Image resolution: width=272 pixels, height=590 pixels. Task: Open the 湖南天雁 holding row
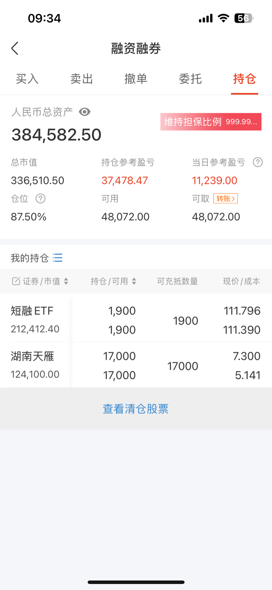click(x=136, y=365)
